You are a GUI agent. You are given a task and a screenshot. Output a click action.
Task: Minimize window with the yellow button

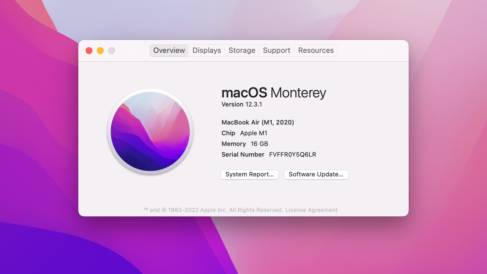(x=100, y=51)
